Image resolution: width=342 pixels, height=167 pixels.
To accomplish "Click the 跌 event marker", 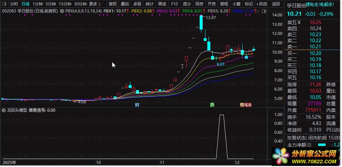I will coord(212,105).
